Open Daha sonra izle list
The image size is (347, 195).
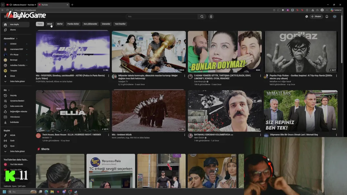tap(16, 106)
